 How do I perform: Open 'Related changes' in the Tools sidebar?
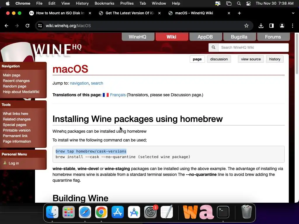[17, 119]
